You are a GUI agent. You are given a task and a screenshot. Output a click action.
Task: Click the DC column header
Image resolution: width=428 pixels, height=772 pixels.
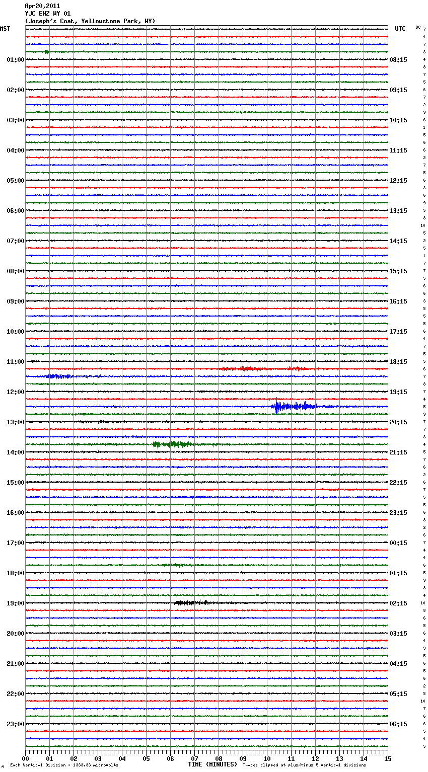pos(418,27)
